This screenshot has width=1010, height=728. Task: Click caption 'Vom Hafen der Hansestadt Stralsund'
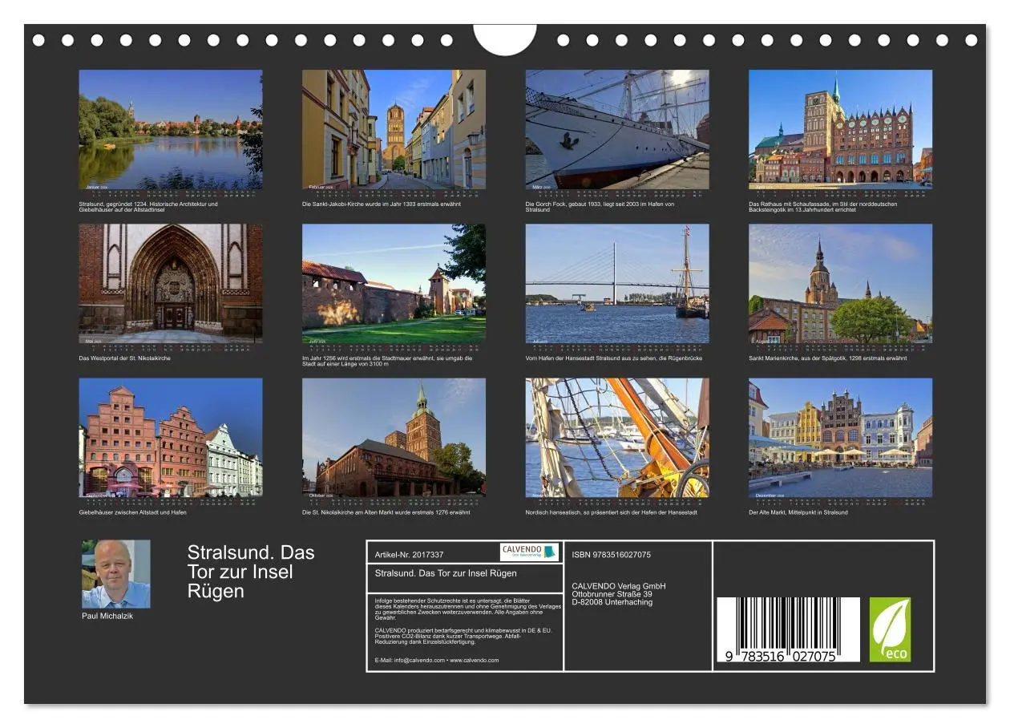tap(614, 358)
